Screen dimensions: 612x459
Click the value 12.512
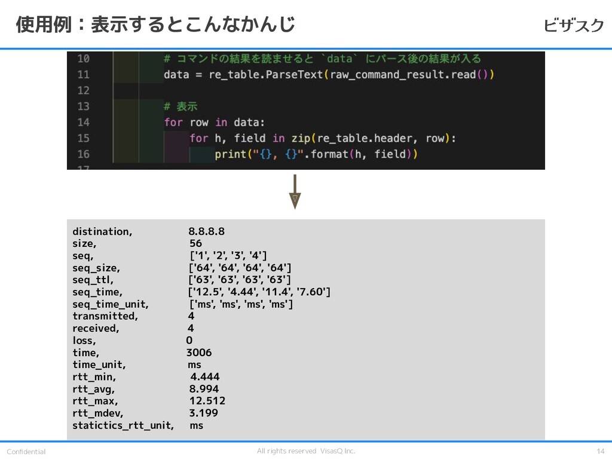tap(207, 401)
